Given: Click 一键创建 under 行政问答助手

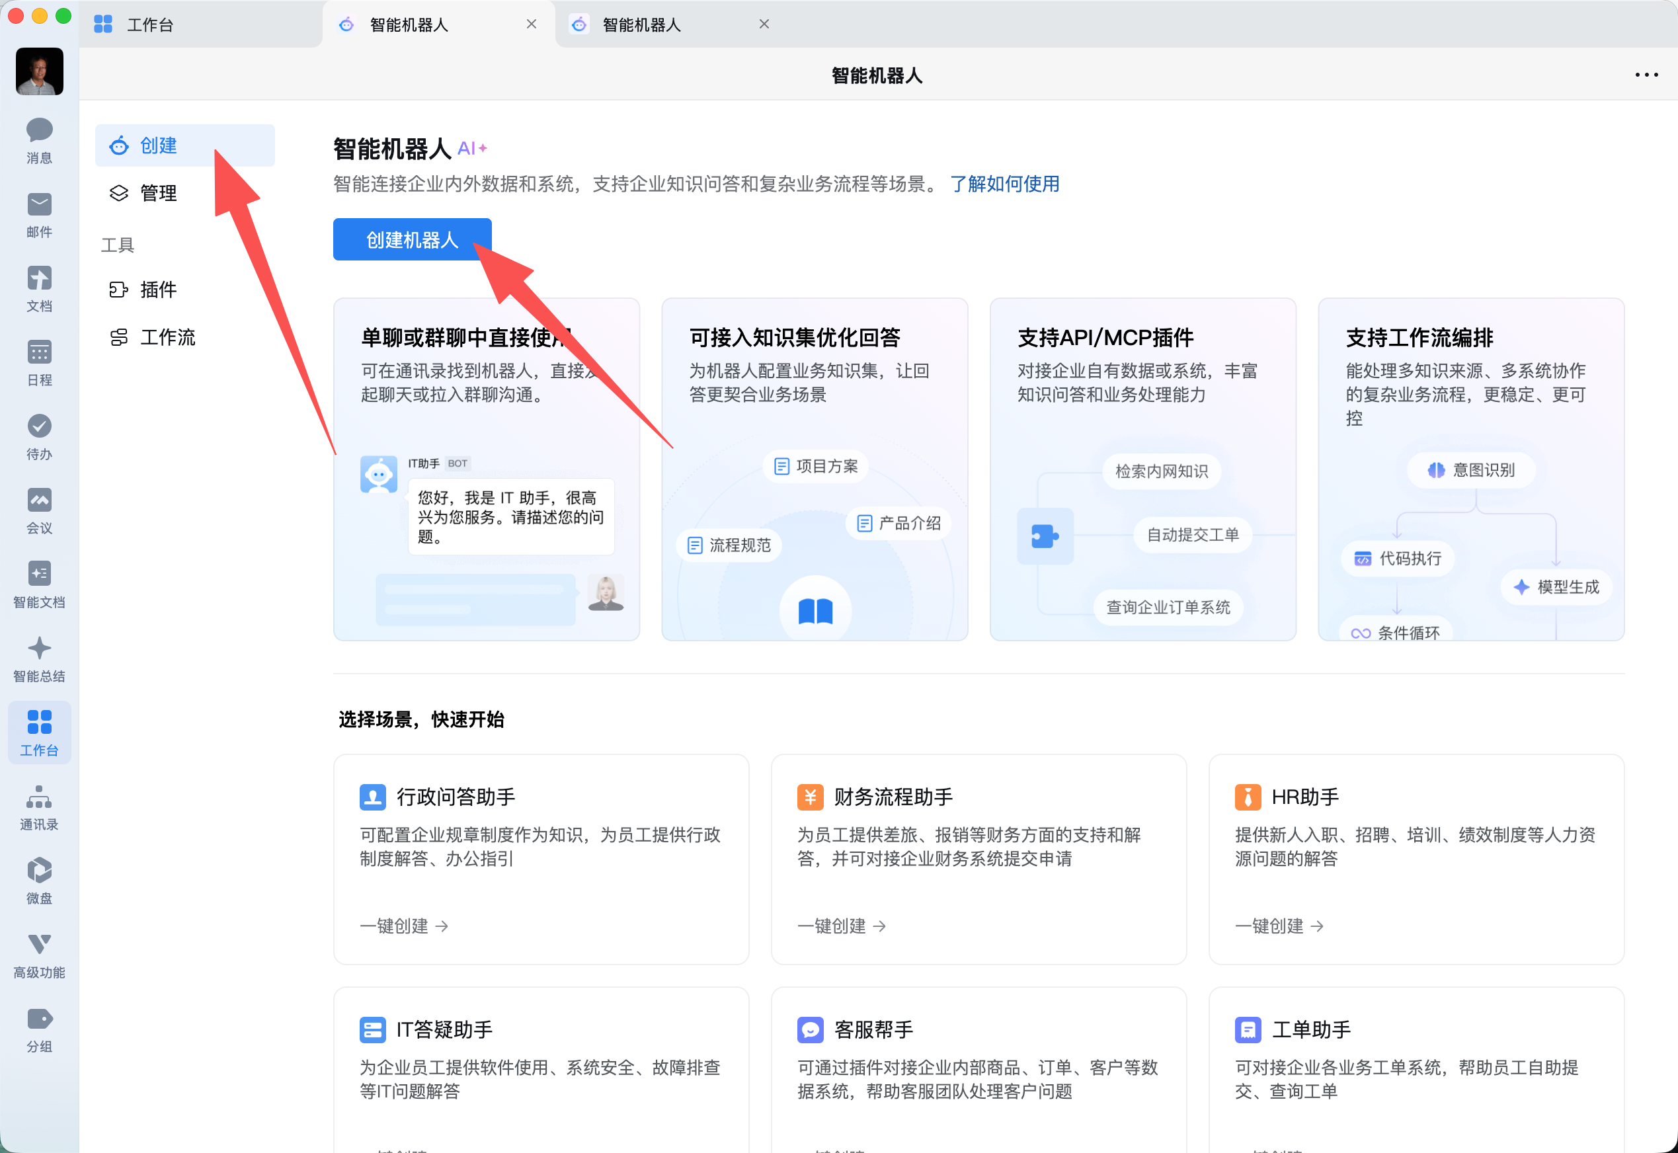Looking at the screenshot, I should [404, 926].
